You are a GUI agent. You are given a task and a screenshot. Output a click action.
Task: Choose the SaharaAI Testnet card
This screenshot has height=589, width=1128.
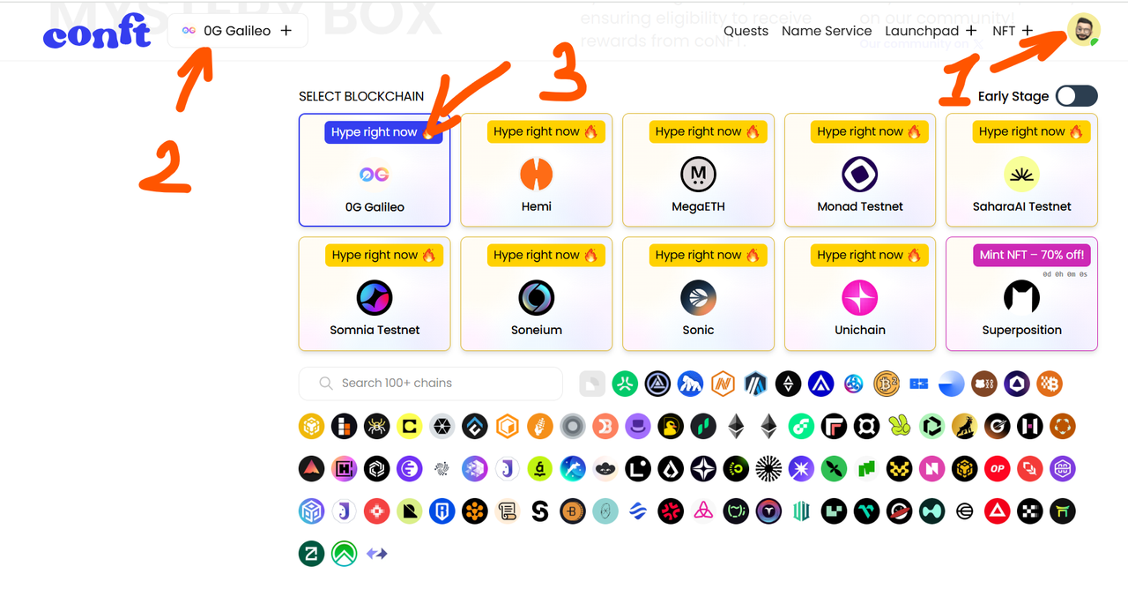pos(1022,170)
